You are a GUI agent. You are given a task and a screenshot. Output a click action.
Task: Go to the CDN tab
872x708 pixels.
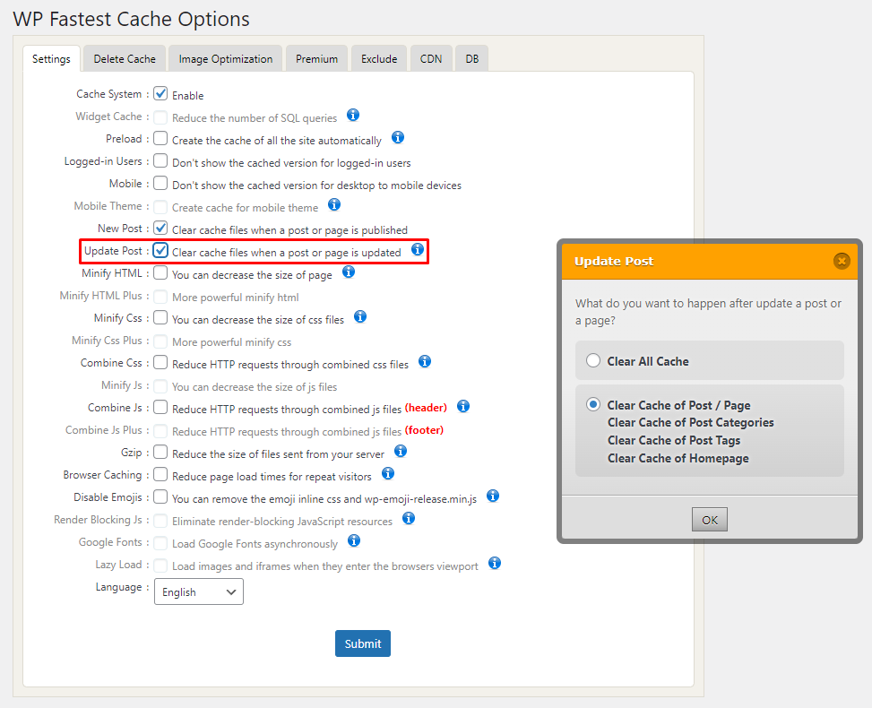431,59
